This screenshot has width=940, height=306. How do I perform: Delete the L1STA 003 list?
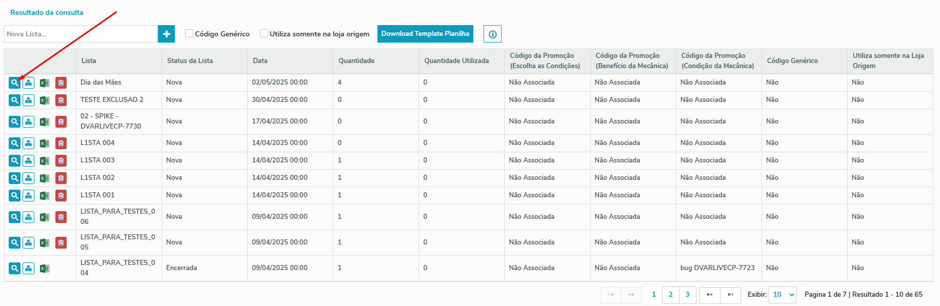click(61, 160)
